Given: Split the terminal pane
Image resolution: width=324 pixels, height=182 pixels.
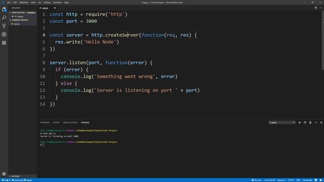Looking at the screenshot, I should coord(305,122).
